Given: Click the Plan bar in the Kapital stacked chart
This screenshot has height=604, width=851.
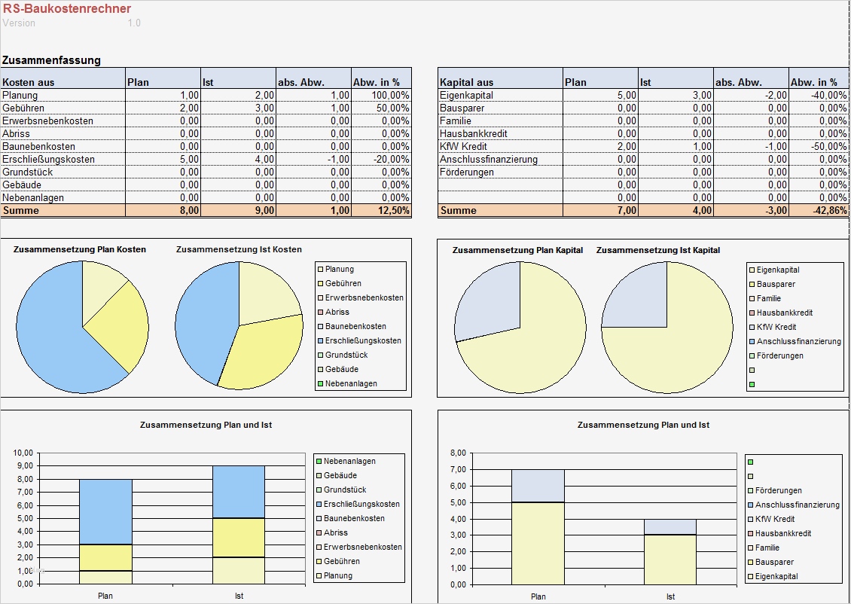Looking at the screenshot, I should 538,527.
